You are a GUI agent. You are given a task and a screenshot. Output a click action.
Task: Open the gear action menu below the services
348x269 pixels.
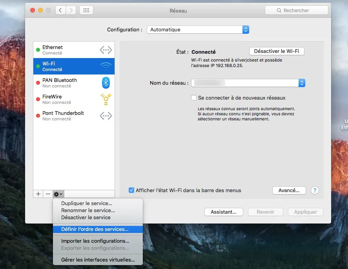[x=58, y=194]
